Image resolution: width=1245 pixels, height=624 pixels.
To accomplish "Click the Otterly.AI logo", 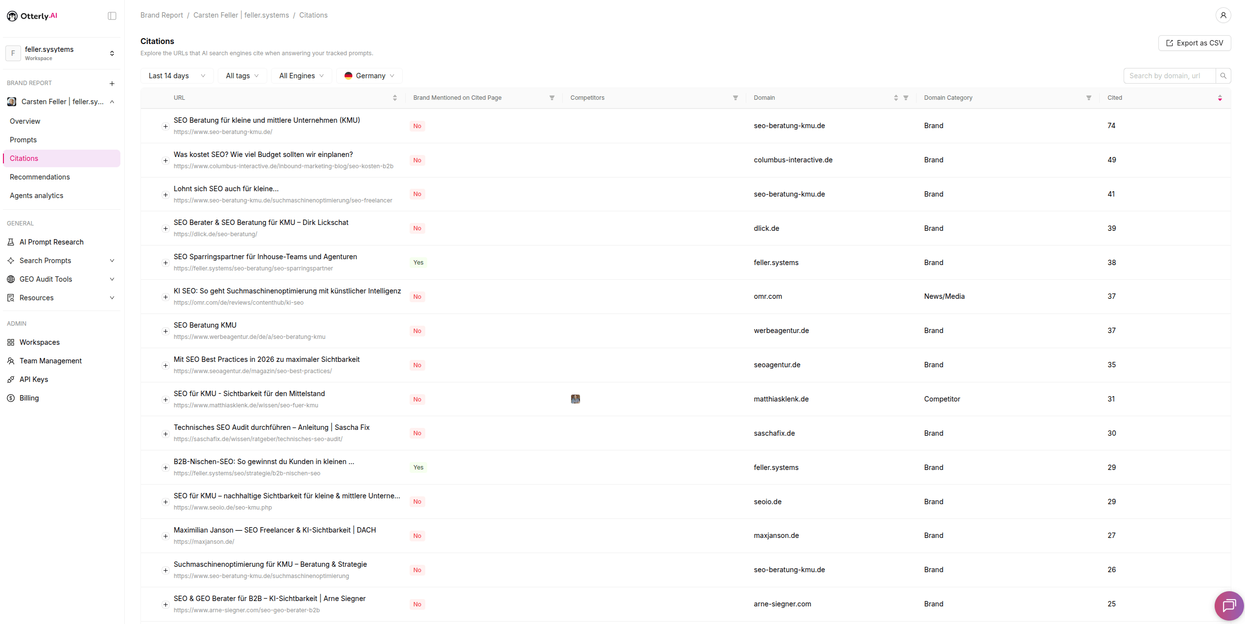I will (32, 16).
